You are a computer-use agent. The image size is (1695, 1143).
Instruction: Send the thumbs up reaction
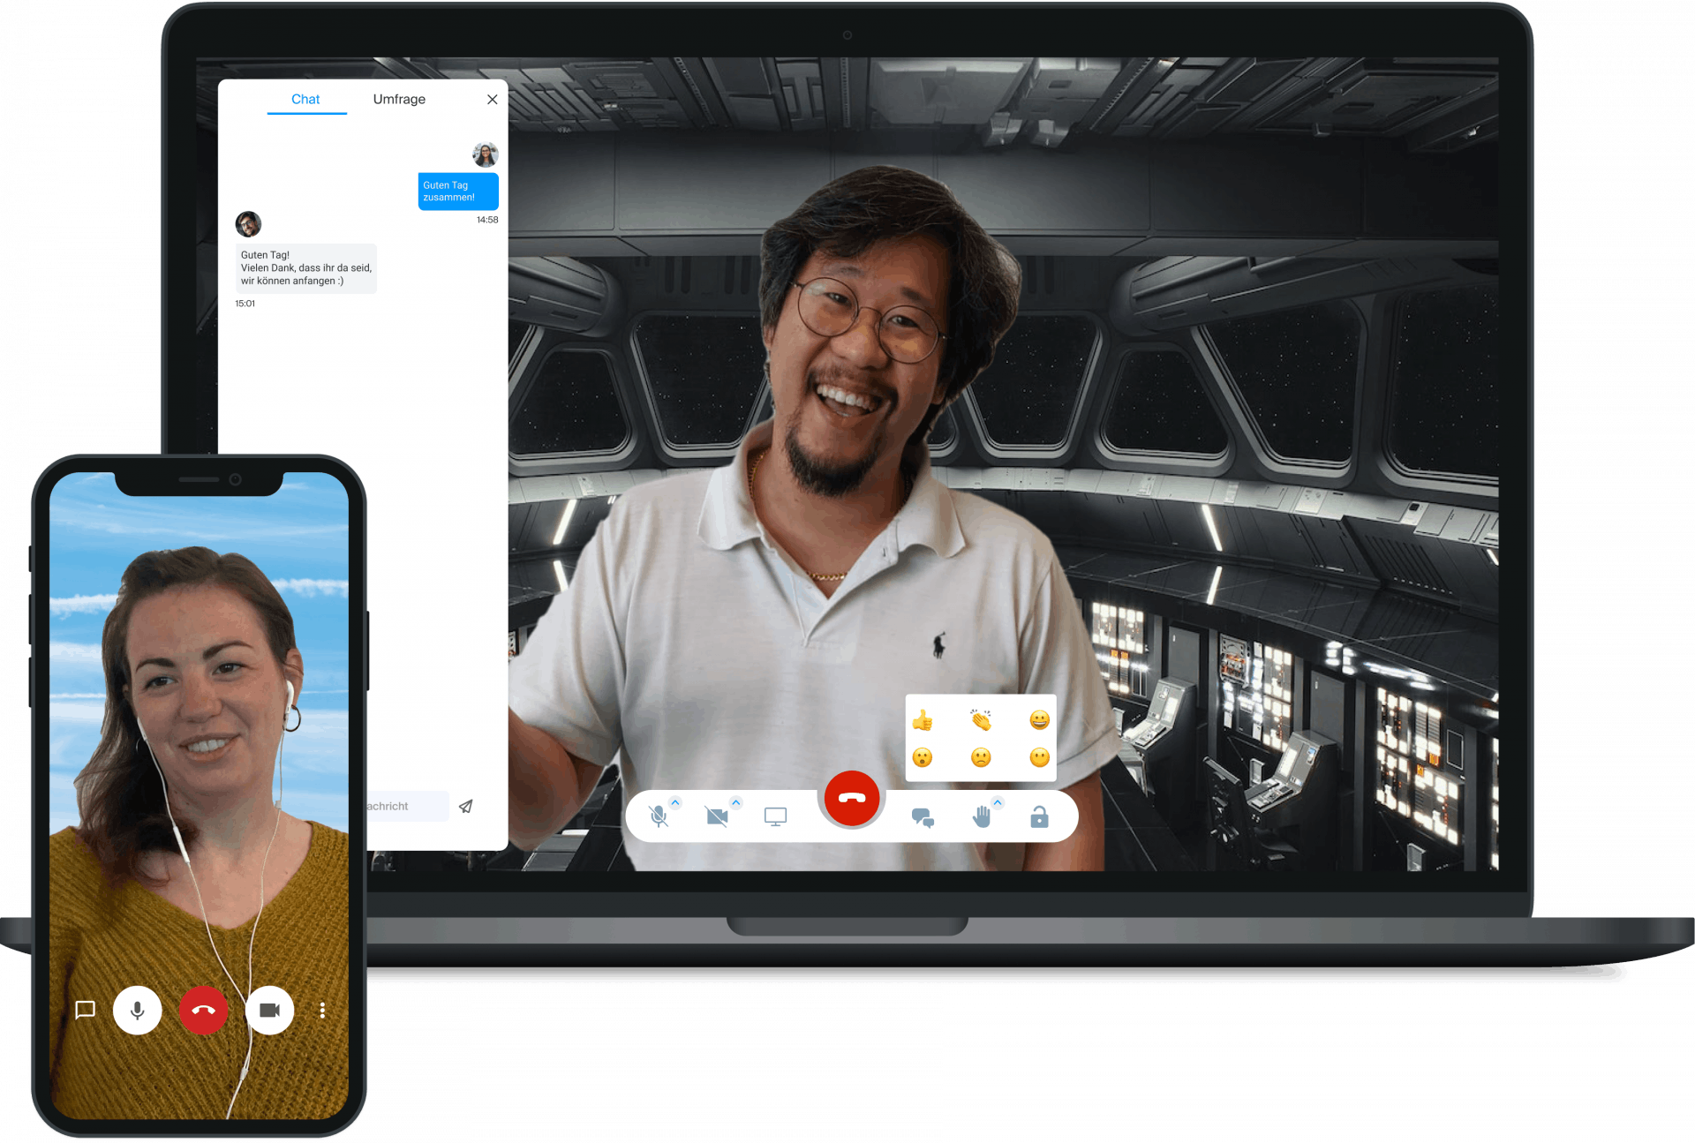(x=923, y=721)
